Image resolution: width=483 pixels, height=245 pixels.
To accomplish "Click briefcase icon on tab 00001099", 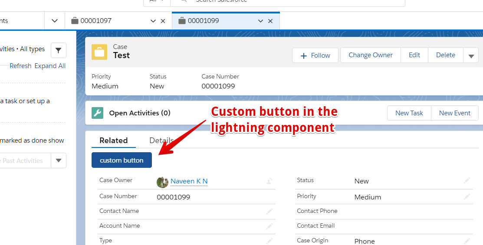I will [182, 21].
